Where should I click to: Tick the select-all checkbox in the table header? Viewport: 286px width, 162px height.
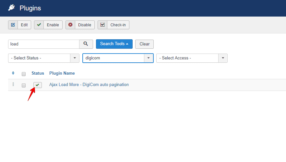pos(24,74)
